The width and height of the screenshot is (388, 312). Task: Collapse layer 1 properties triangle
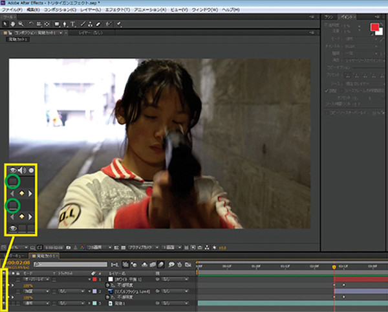90,280
